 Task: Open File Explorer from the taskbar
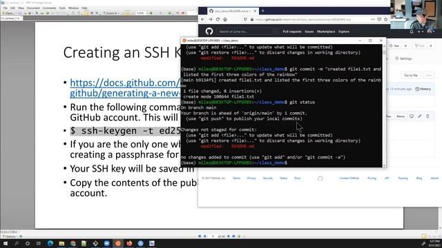pos(61,243)
